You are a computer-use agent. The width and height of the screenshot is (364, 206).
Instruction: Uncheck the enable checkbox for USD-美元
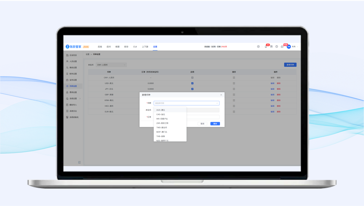(192, 83)
